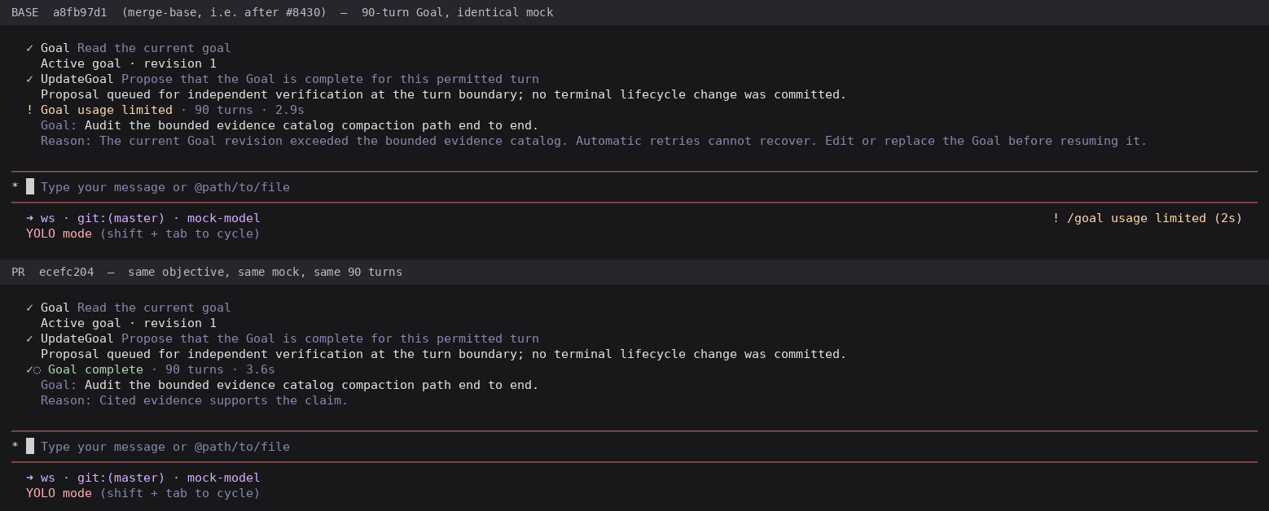Screen dimensions: 1269x511
Task: Click the arrow prompt icon before ws in PR pane
Action: click(x=30, y=478)
